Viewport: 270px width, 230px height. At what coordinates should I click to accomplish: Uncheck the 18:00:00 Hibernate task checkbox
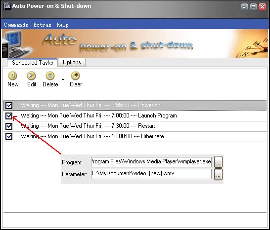click(x=9, y=137)
